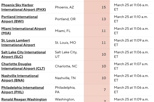Click the St. Louis, MO city cell
Image resolution: width=154 pixels, height=102 pixels.
click(x=65, y=43)
